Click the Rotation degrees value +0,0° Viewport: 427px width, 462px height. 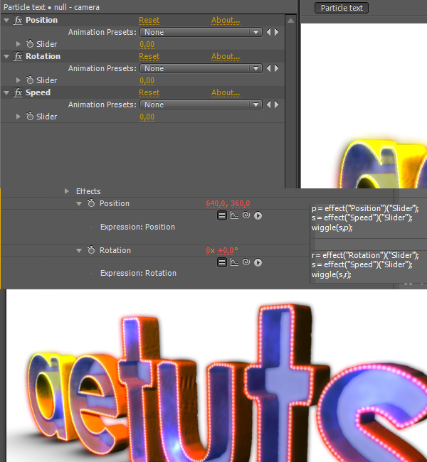pyautogui.click(x=228, y=251)
